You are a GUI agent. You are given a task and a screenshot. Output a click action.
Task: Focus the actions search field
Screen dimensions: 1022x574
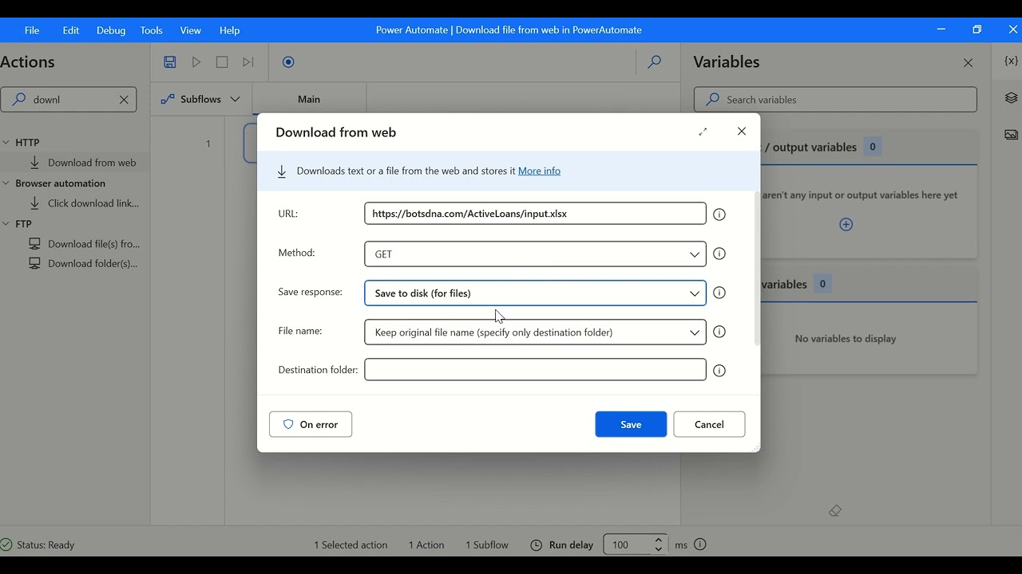click(69, 100)
